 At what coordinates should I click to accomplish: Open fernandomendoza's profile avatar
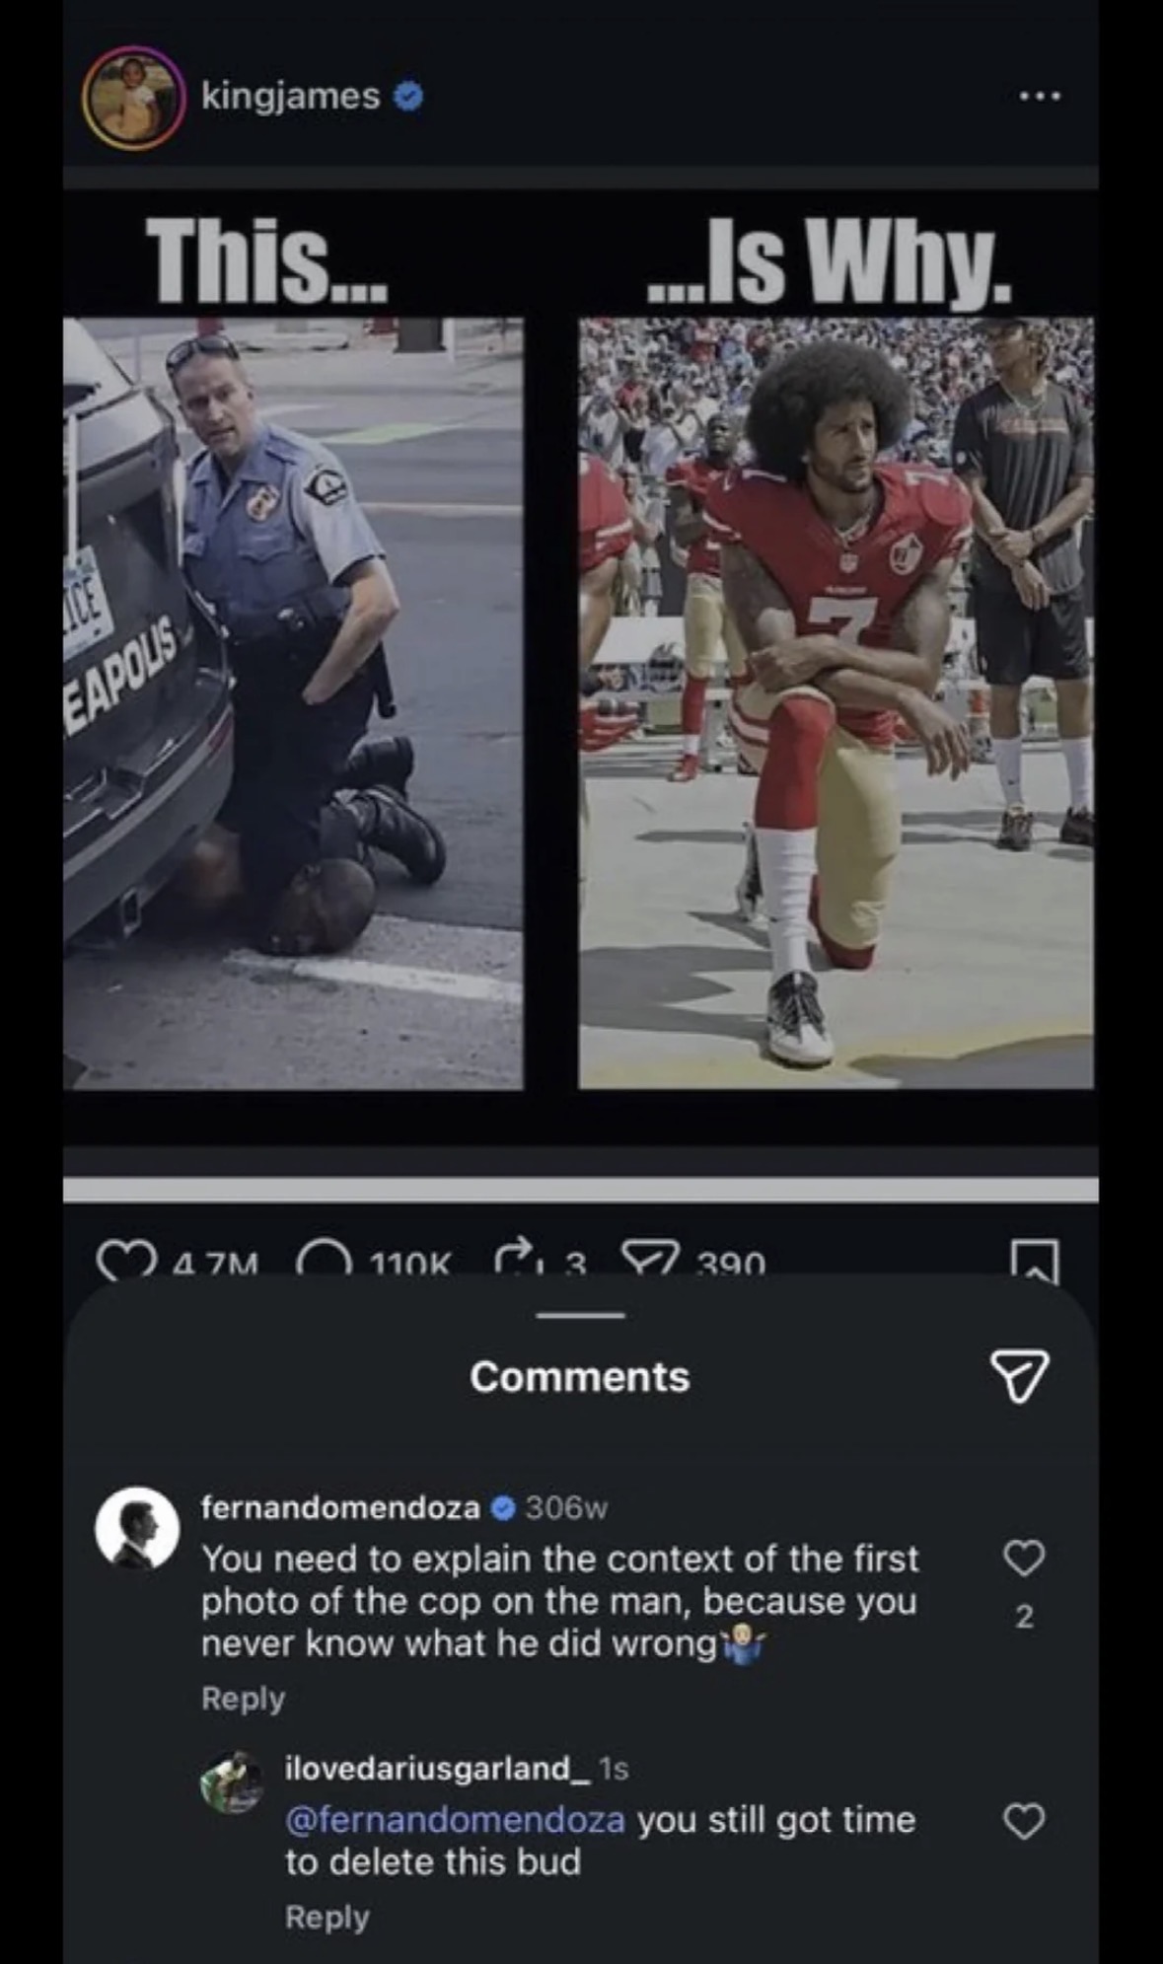point(137,1528)
